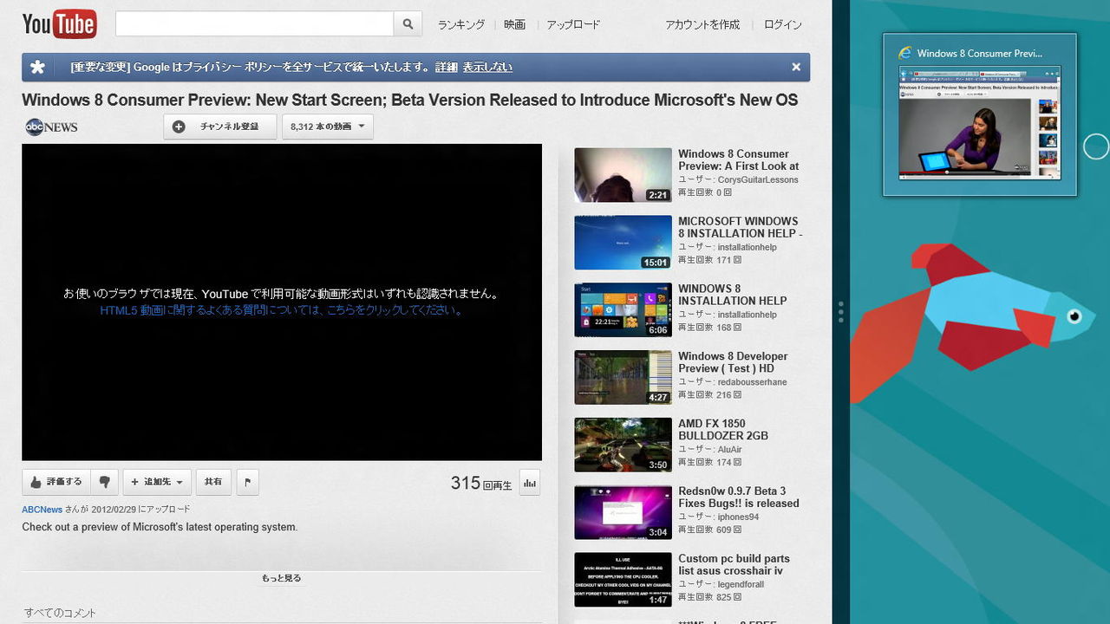Open thumbnail of Redsn0w 0.9.7 Beta 3 video
Image resolution: width=1110 pixels, height=624 pixels.
click(623, 512)
